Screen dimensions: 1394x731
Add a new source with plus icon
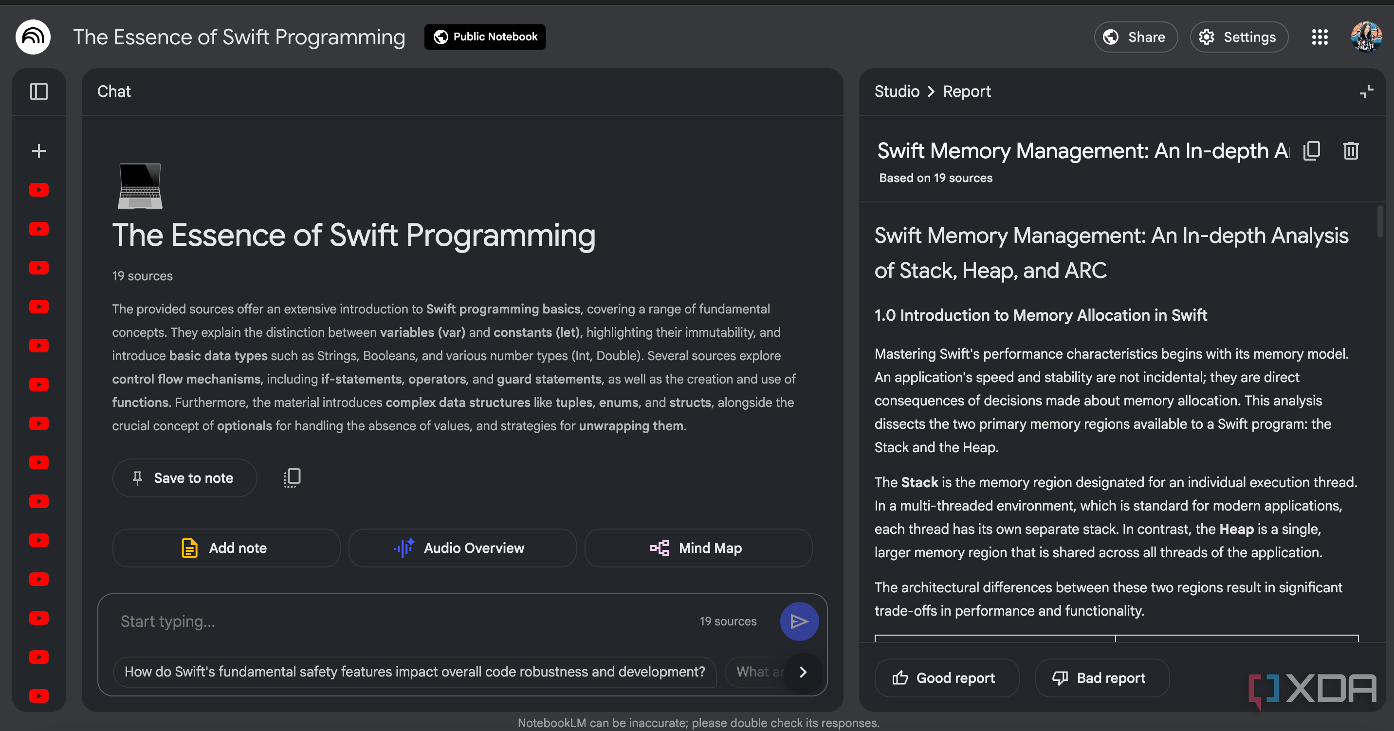coord(39,150)
